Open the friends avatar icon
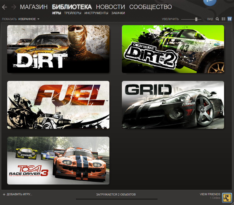 [227, 198]
